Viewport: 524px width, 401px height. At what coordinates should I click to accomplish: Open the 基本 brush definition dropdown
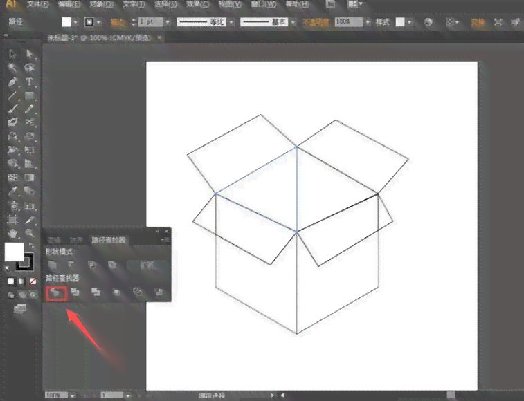coord(293,22)
